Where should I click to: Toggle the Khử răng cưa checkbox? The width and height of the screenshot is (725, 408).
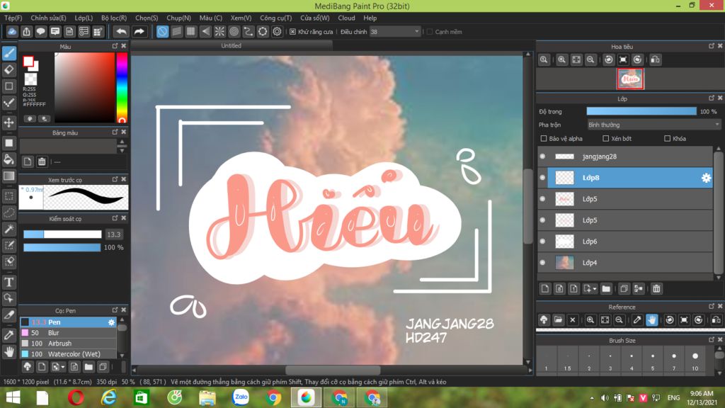tap(292, 32)
